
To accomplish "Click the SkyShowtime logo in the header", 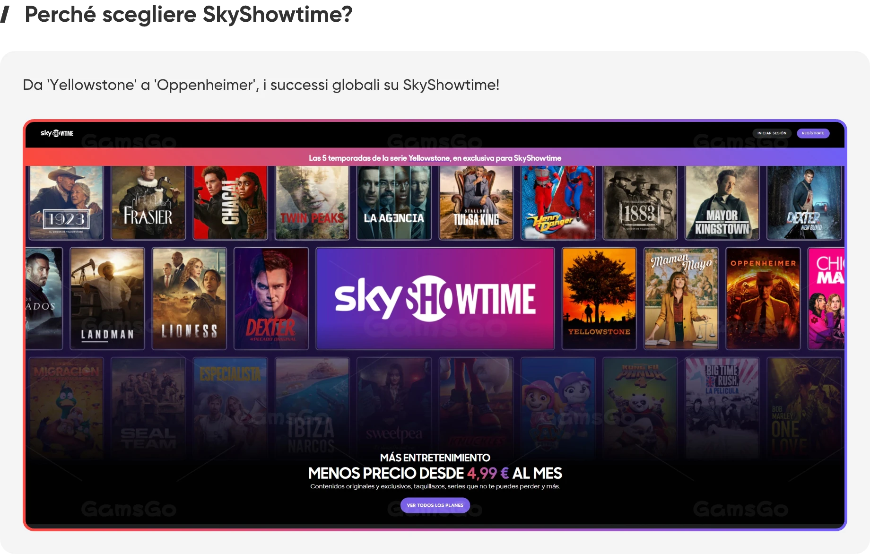I will pyautogui.click(x=57, y=133).
